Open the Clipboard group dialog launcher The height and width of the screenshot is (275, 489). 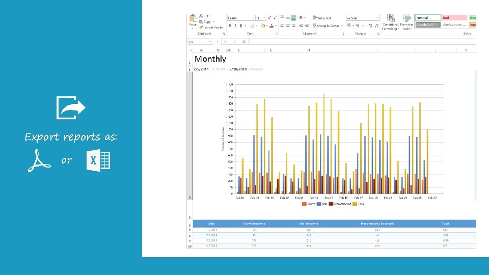(224, 34)
